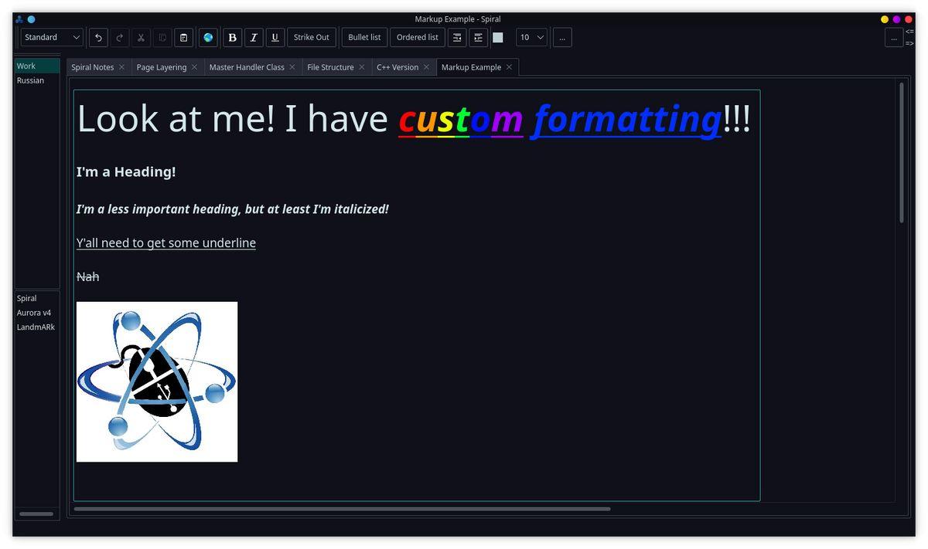Click the Redo arrow icon
The image size is (928, 549).
[x=119, y=37]
